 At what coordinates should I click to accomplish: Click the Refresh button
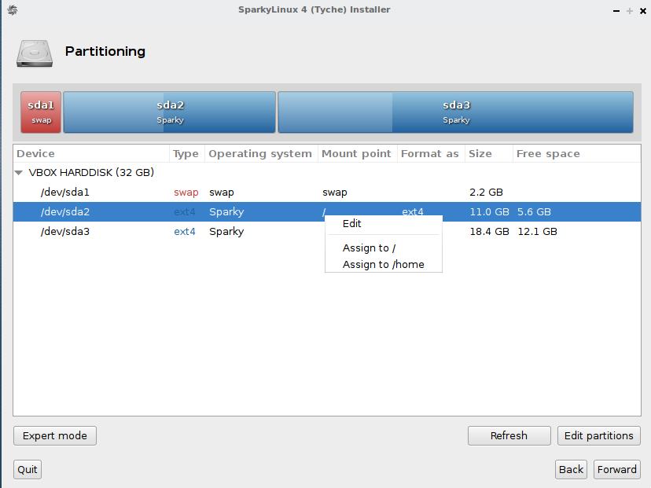pos(509,435)
